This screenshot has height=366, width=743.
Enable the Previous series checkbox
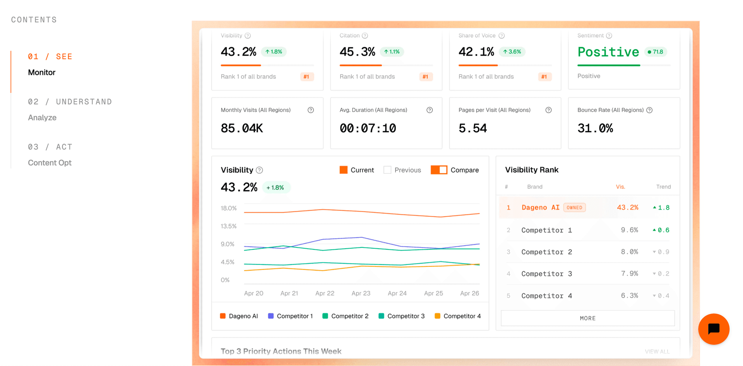point(387,170)
